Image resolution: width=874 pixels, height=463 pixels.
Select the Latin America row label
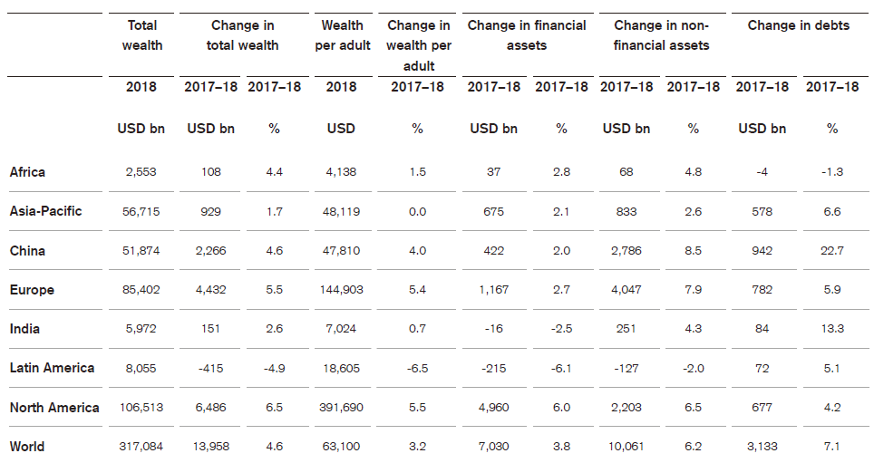tap(52, 368)
